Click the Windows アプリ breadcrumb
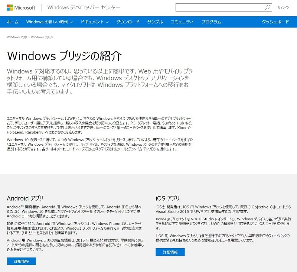 pos(17,37)
